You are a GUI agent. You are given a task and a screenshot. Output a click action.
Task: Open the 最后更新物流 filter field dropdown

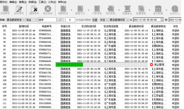[16, 20]
